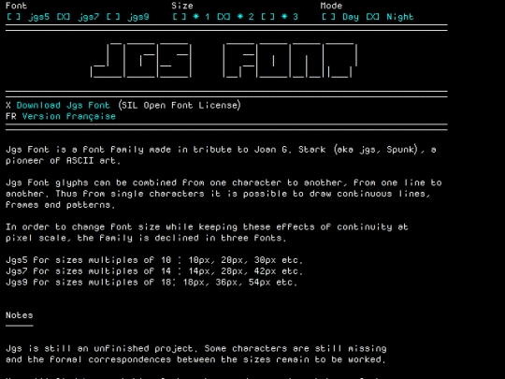Click the text 'frames and patterns.'

tap(60, 205)
